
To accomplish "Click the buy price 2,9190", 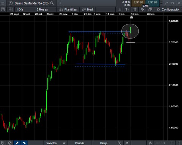I will 152,3.
